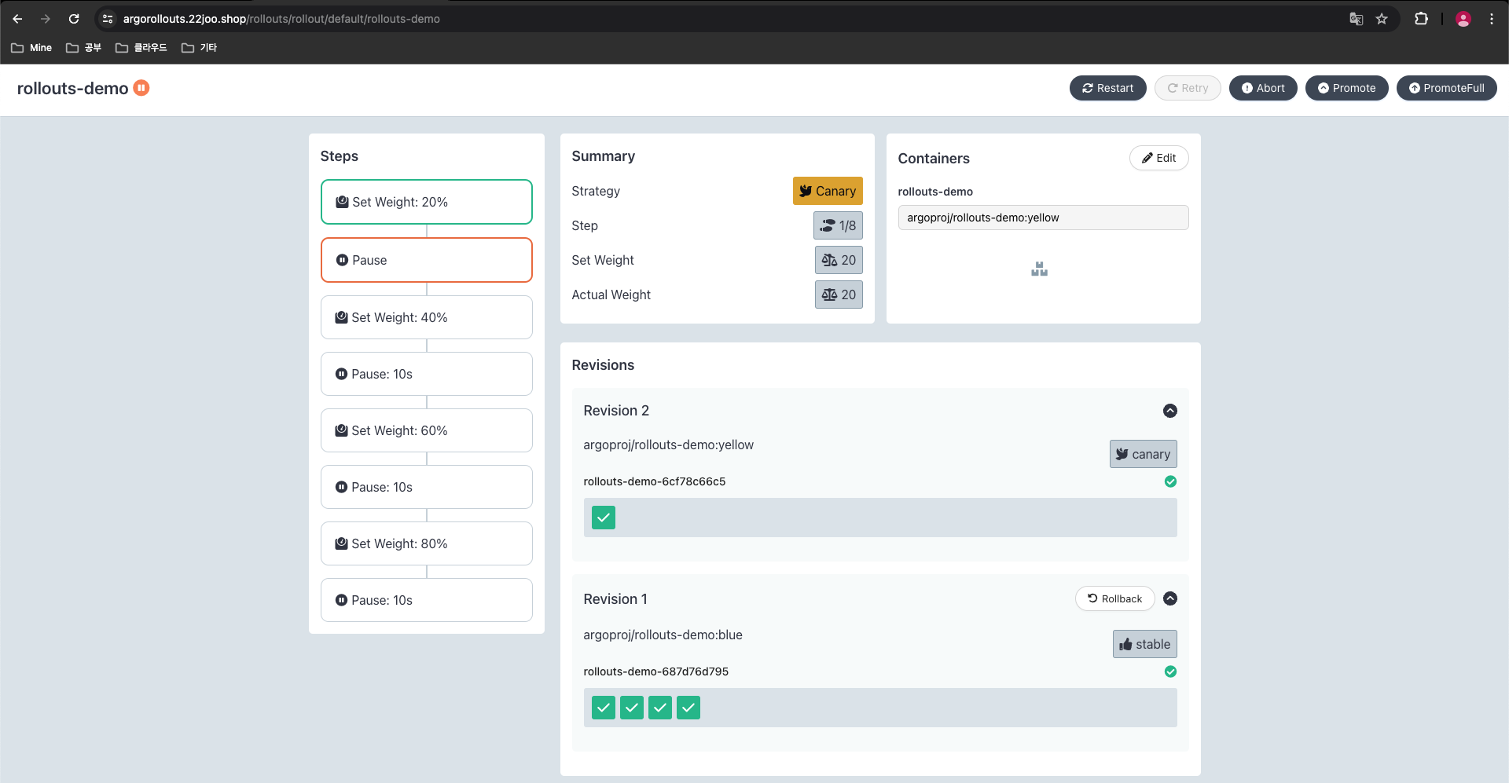The height and width of the screenshot is (783, 1509).
Task: Click the first pod box in Revision 1
Action: 604,708
